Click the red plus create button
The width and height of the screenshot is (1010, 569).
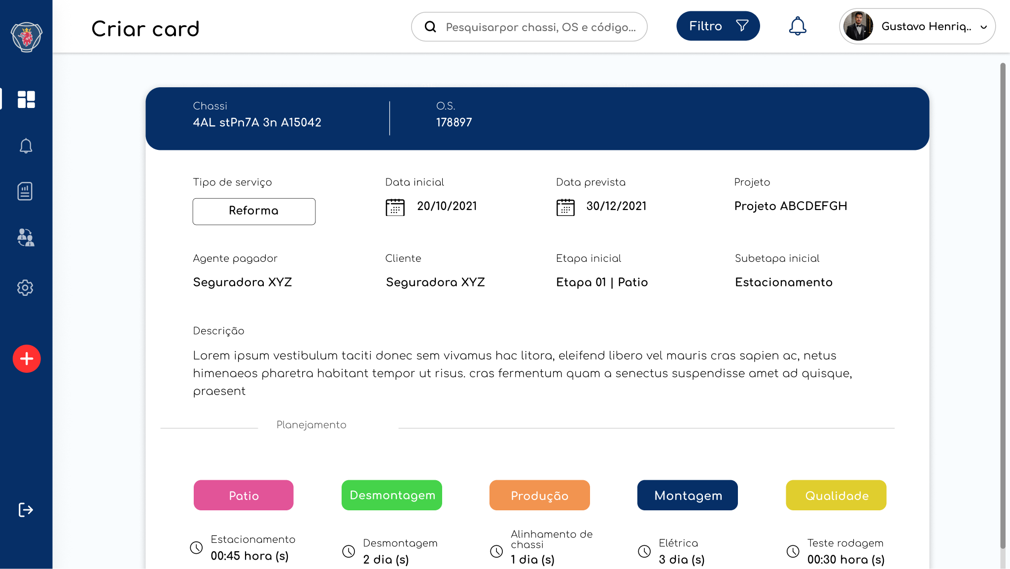(27, 358)
